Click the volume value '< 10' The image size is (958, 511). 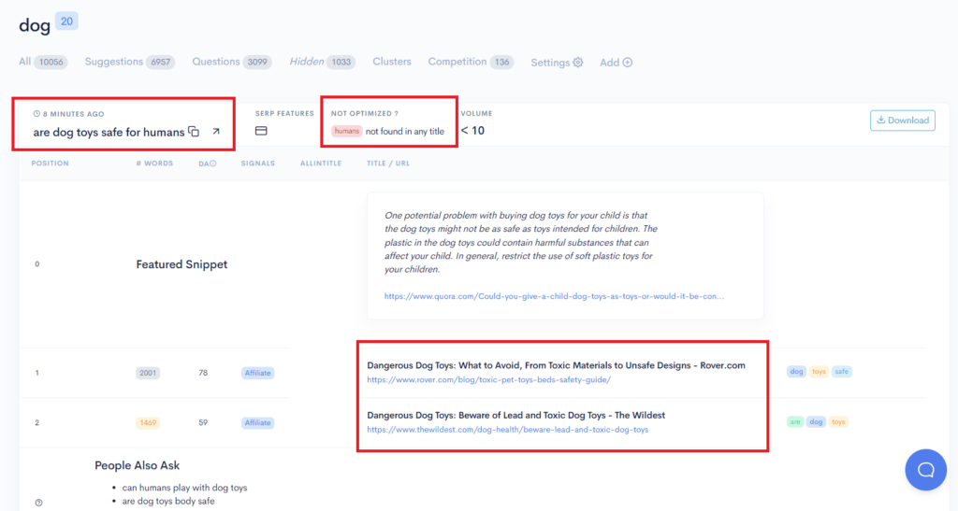(x=472, y=131)
